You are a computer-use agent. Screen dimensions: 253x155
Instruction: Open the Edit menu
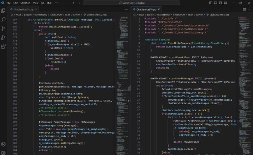(15, 3)
